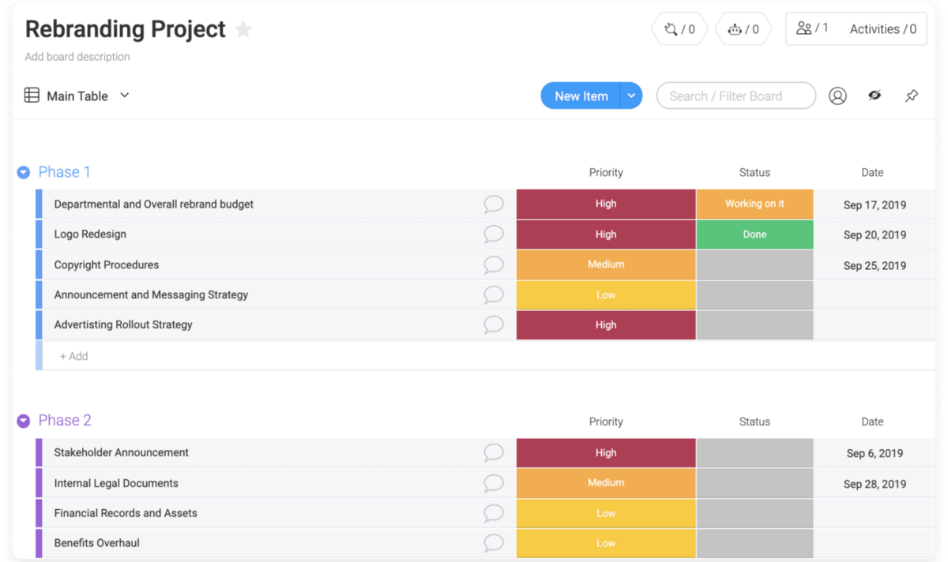Open comment bubble for Copyright Procedures
This screenshot has height=562, width=948.
pos(494,265)
